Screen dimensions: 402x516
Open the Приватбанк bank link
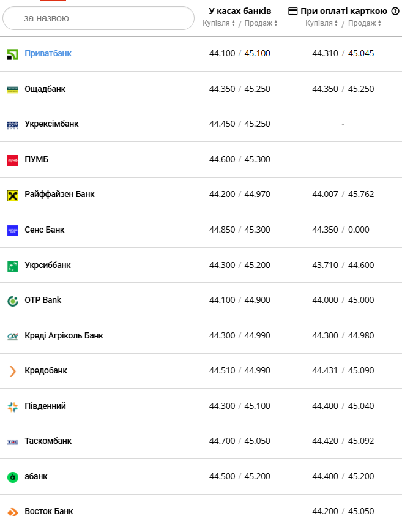[x=48, y=53]
